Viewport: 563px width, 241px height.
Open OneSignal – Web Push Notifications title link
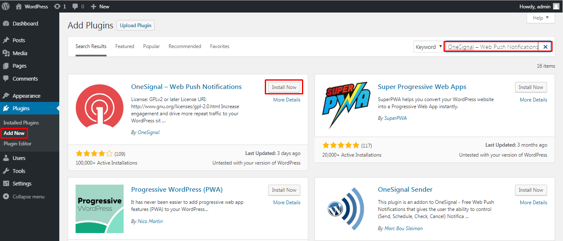pyautogui.click(x=186, y=87)
